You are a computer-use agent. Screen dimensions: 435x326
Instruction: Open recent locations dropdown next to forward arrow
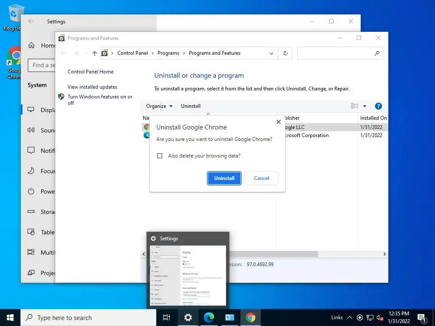[x=86, y=53]
